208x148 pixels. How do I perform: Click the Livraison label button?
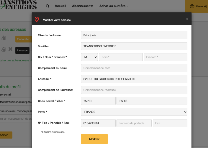pos(22,51)
